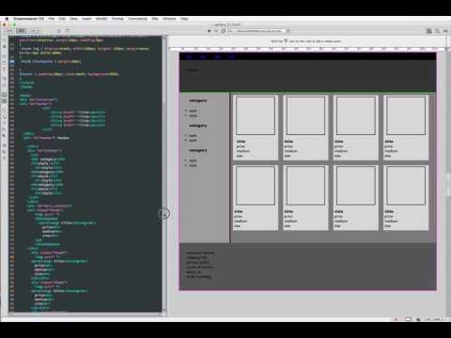
Task: Click the design pane vertical scrollbar
Action: 448,185
